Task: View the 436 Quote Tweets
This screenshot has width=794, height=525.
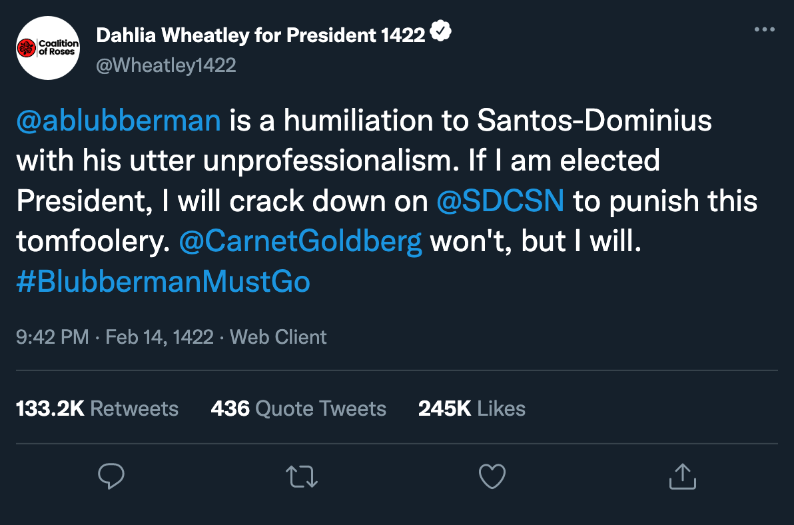Action: pyautogui.click(x=299, y=408)
